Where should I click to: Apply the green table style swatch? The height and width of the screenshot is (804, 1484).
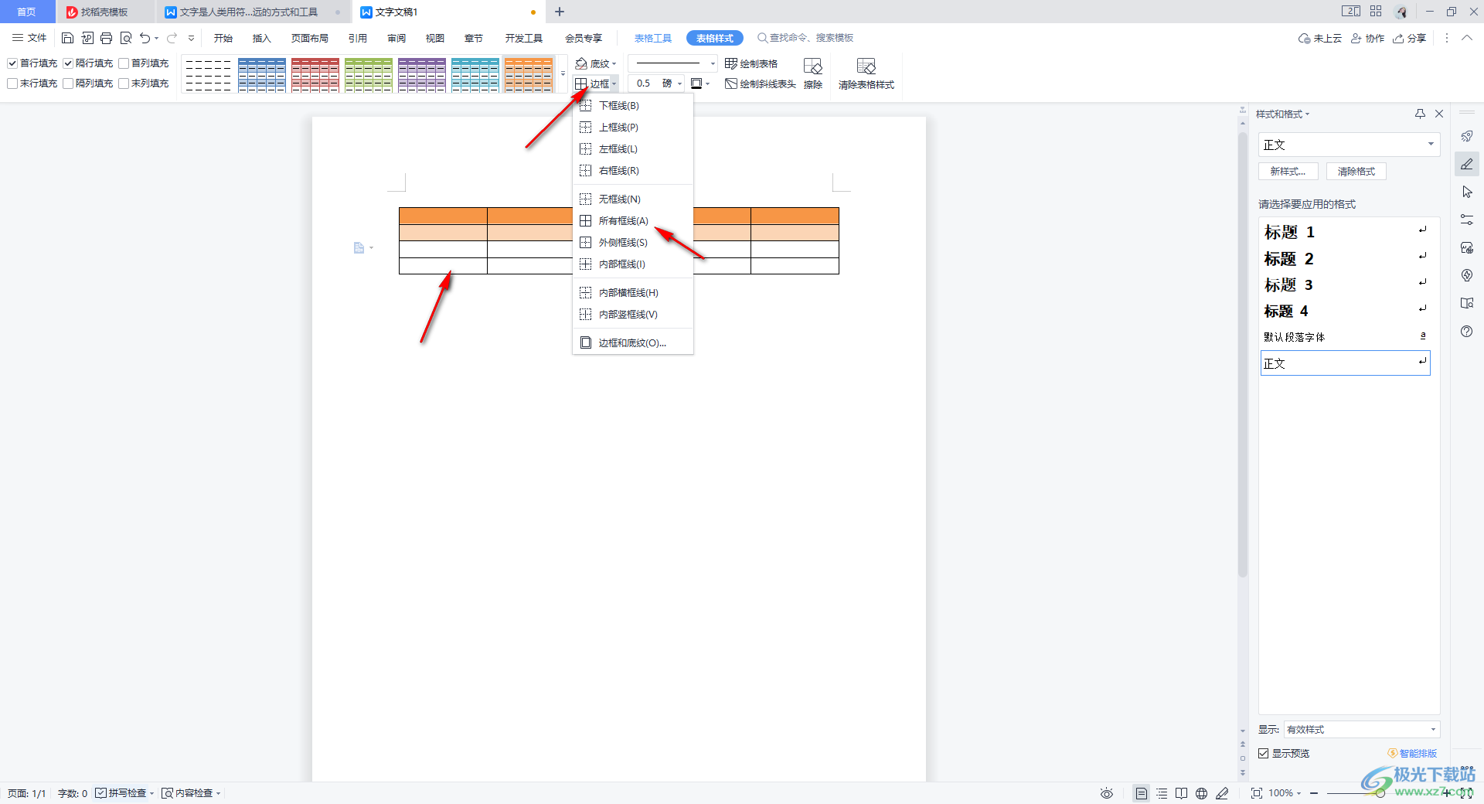tap(369, 74)
